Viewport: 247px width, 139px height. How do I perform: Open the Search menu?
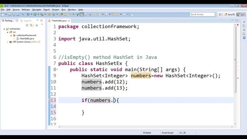[x=47, y=10]
